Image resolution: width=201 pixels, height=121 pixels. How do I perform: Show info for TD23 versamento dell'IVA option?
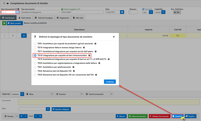(x=96, y=75)
